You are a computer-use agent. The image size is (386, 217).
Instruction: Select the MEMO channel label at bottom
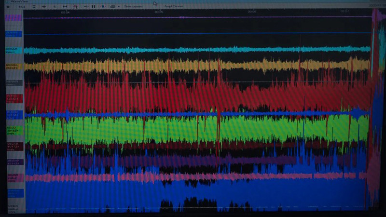(13, 209)
